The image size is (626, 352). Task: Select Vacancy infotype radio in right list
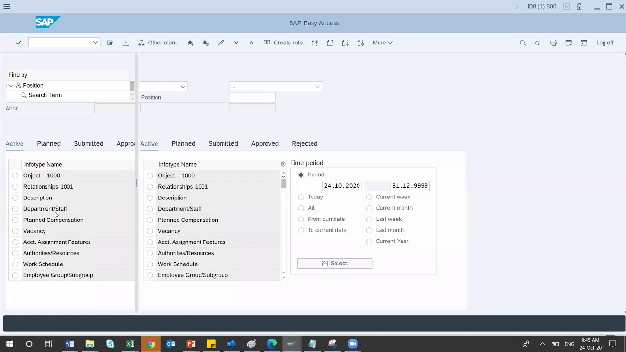(150, 231)
